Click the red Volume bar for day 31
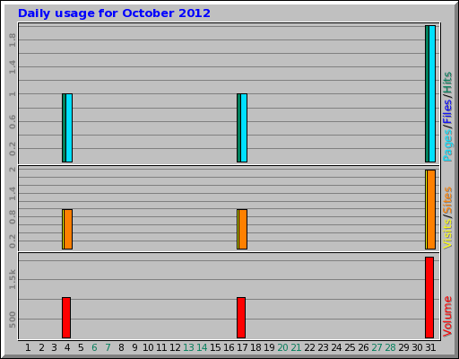 (429, 297)
